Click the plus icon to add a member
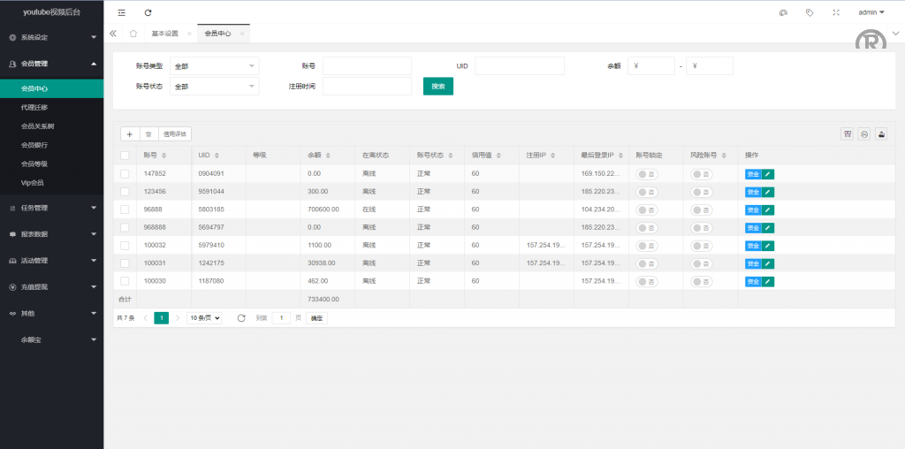This screenshot has width=905, height=449. coord(130,134)
